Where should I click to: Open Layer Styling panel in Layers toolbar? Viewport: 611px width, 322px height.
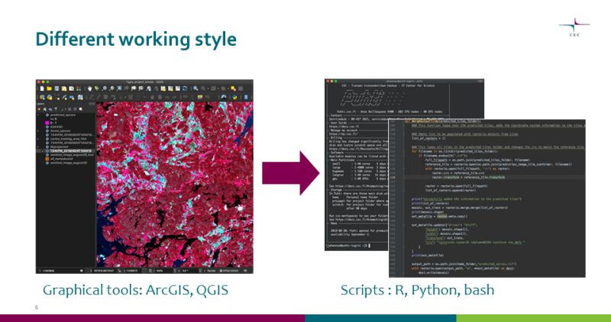coord(39,109)
